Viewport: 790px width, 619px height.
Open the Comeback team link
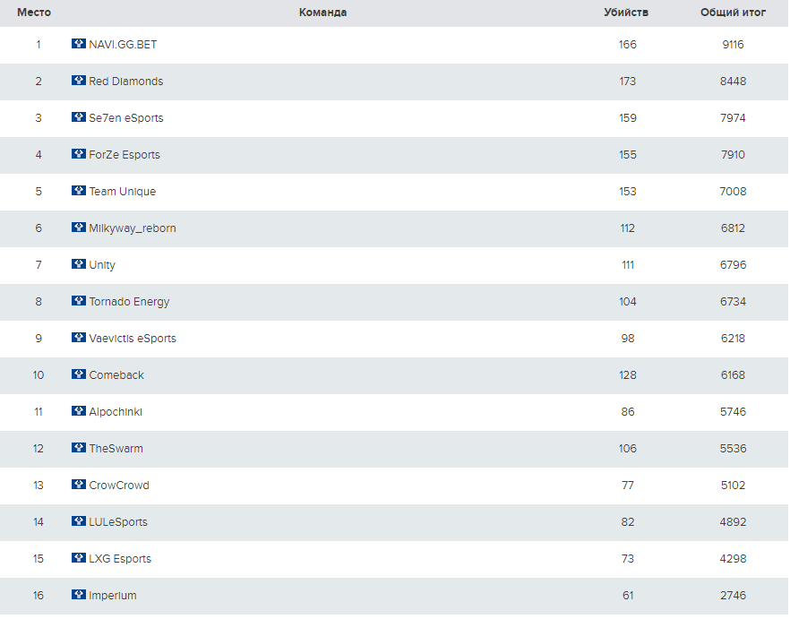coord(116,375)
